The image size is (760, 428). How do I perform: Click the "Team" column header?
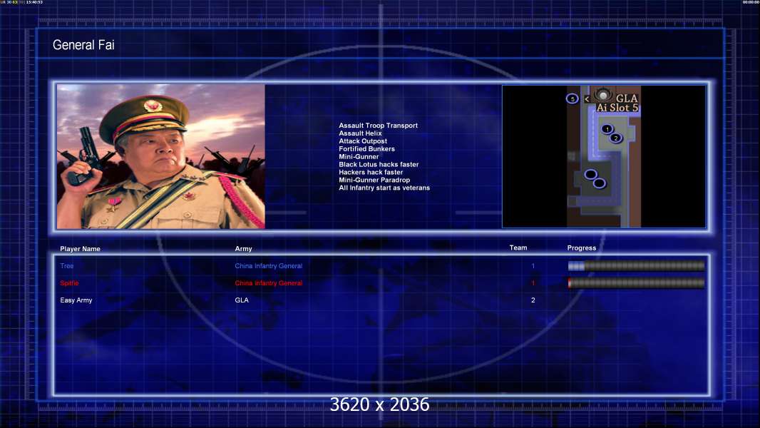coord(518,248)
